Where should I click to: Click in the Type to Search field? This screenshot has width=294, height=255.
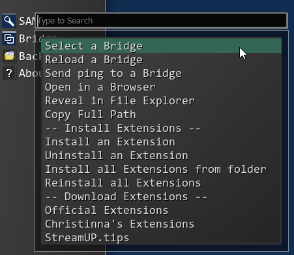click(x=162, y=21)
